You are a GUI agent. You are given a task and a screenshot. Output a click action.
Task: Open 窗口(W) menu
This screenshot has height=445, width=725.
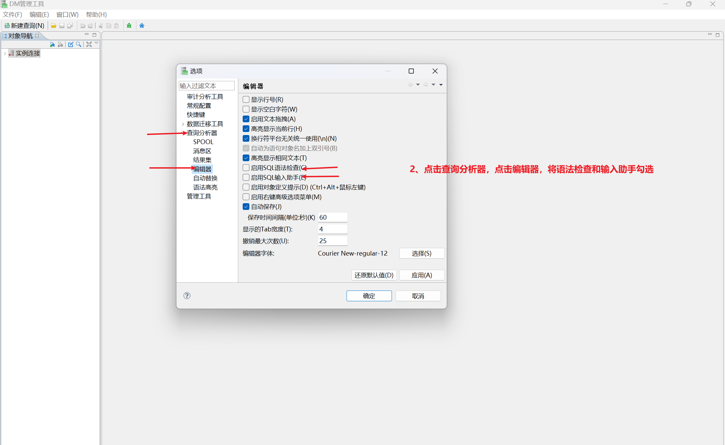click(x=67, y=14)
